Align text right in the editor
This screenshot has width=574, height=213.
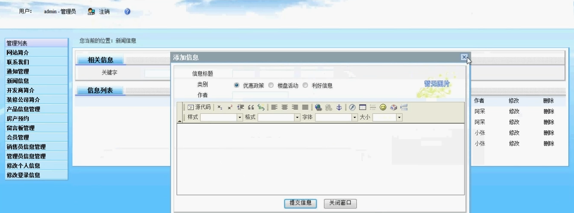(295, 107)
